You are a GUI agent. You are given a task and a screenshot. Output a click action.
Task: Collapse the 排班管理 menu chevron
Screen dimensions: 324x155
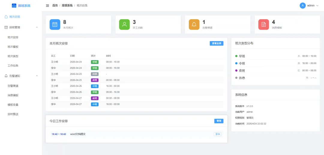37,27
